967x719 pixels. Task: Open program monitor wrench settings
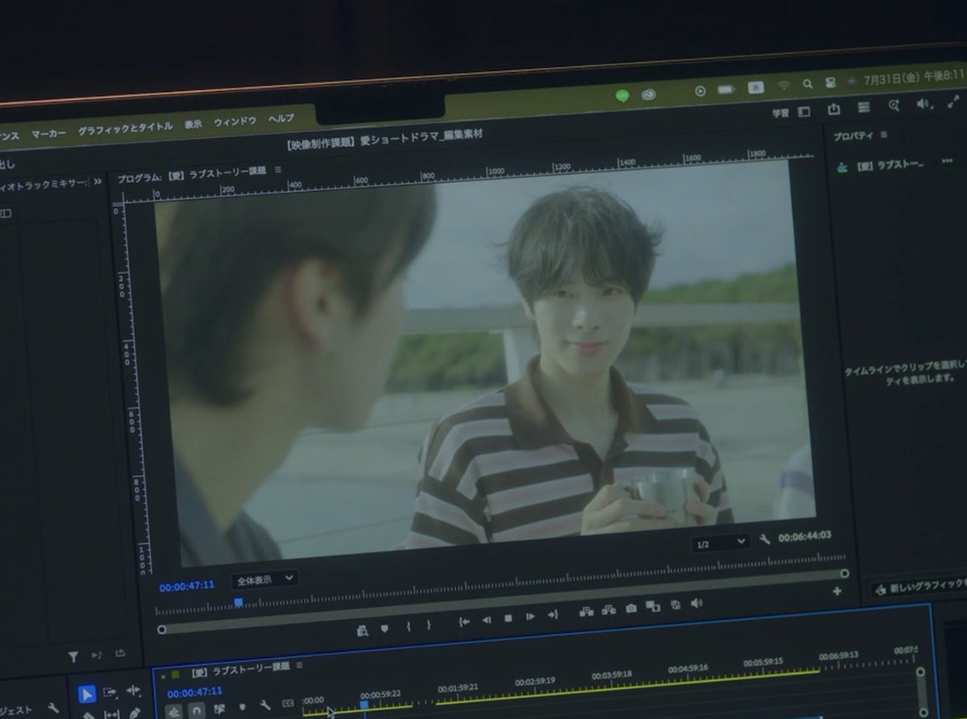point(765,539)
